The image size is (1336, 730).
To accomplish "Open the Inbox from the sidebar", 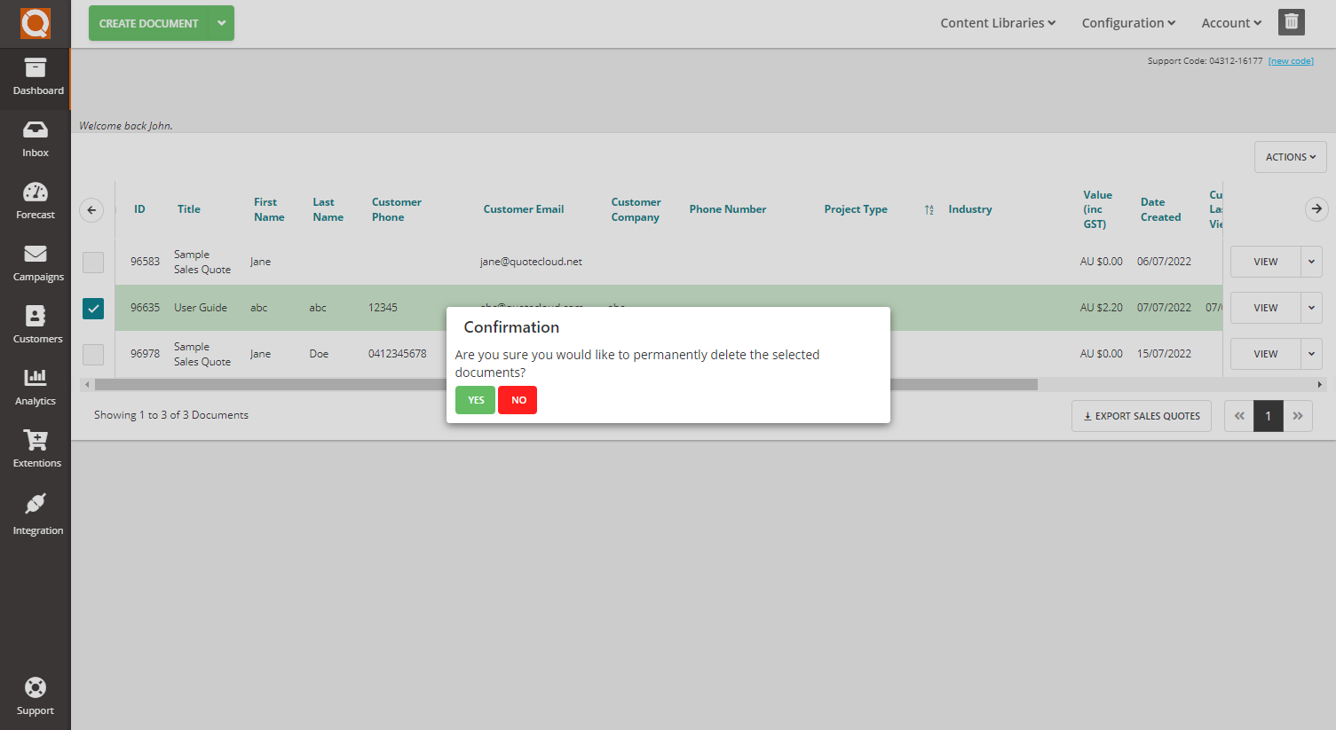I will coord(36,137).
